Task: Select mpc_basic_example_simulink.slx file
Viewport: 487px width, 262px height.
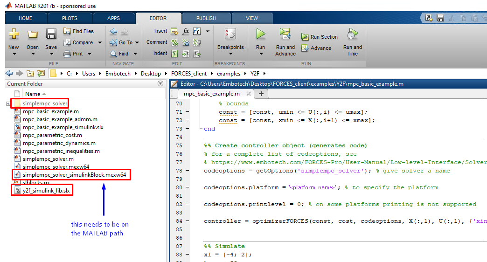Action: [63, 127]
